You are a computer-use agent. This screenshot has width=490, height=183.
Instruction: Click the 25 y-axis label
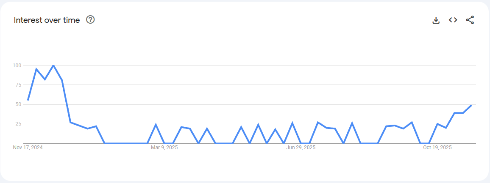(18, 124)
